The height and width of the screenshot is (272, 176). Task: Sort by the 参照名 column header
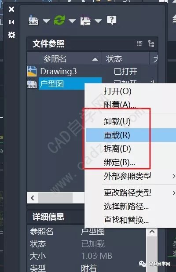tap(70, 58)
